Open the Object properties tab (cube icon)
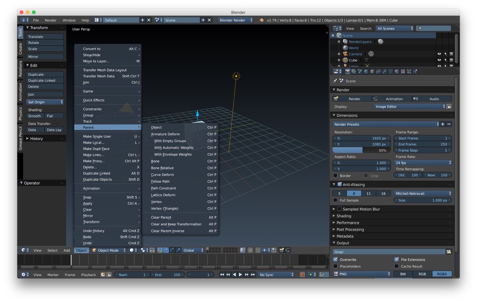Image resolution: width=477 pixels, height=302 pixels. click(372, 72)
